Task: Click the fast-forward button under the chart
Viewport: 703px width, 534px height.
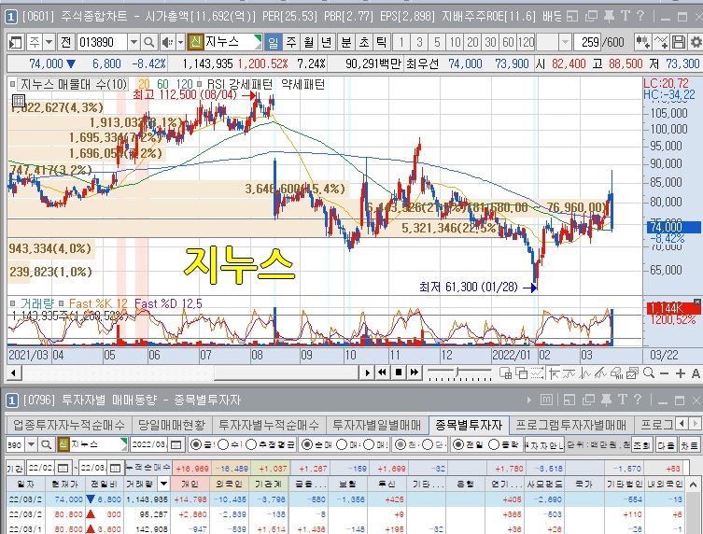Action: (415, 372)
